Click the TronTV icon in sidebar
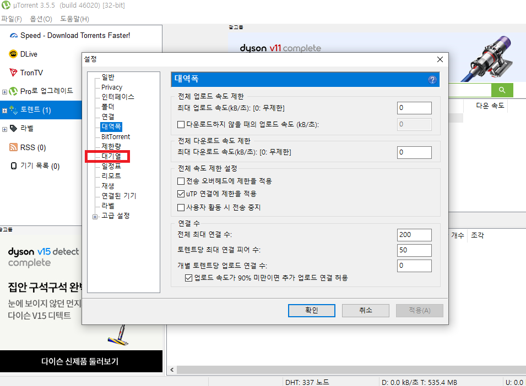The height and width of the screenshot is (386, 526). (13, 73)
